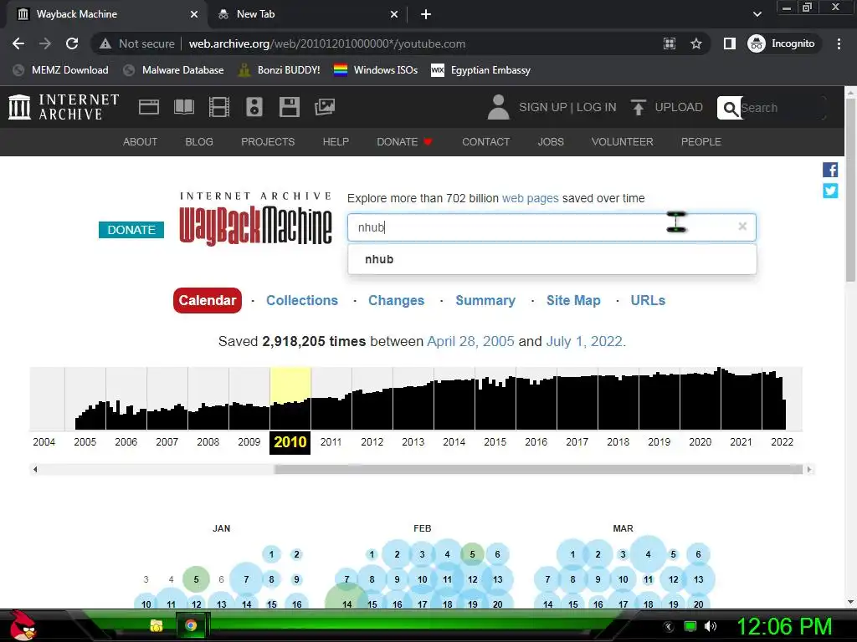Open the video film-strip icon
The width and height of the screenshot is (857, 642).
(219, 107)
